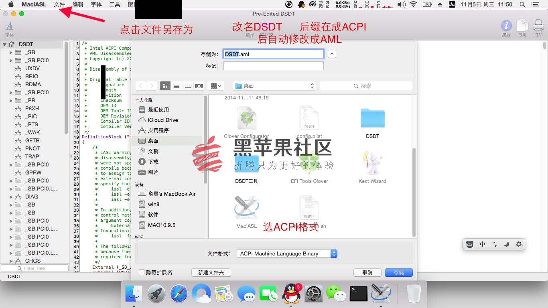Select the 软件 volume in the sidebar
The height and width of the screenshot is (308, 548).
[153, 215]
